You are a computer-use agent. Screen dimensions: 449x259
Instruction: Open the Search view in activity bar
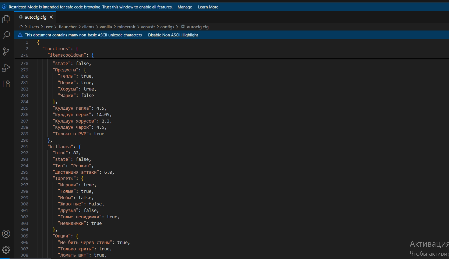6,35
